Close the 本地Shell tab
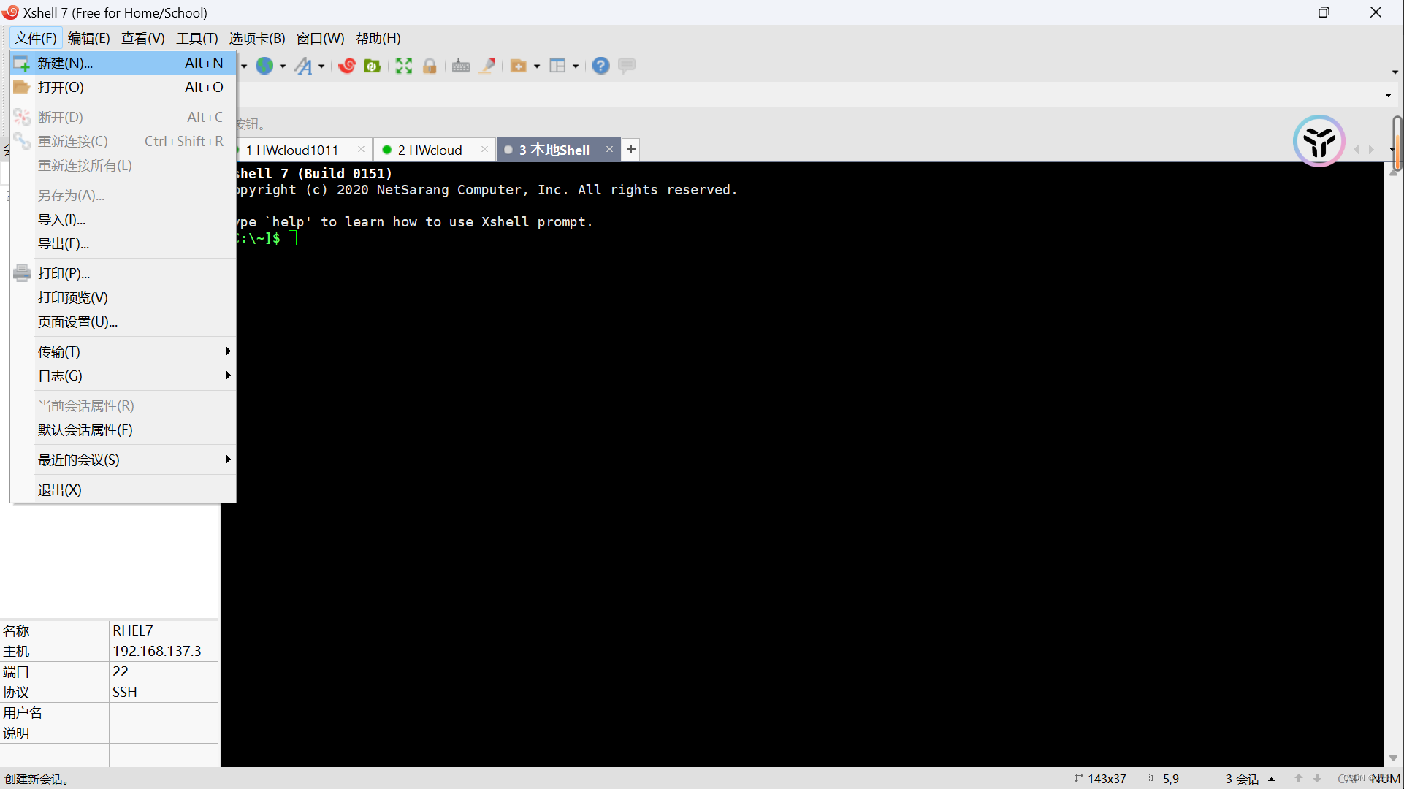Viewport: 1404px width, 789px height. click(609, 149)
